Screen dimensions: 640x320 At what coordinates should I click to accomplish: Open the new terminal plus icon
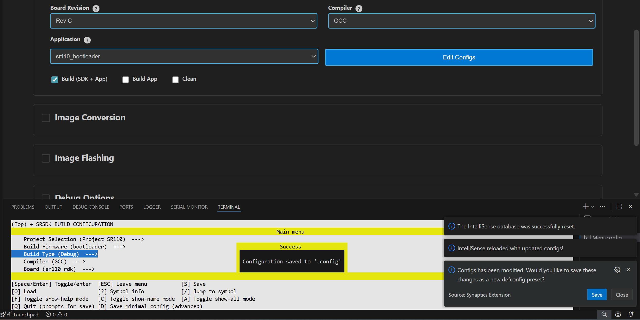click(x=586, y=207)
